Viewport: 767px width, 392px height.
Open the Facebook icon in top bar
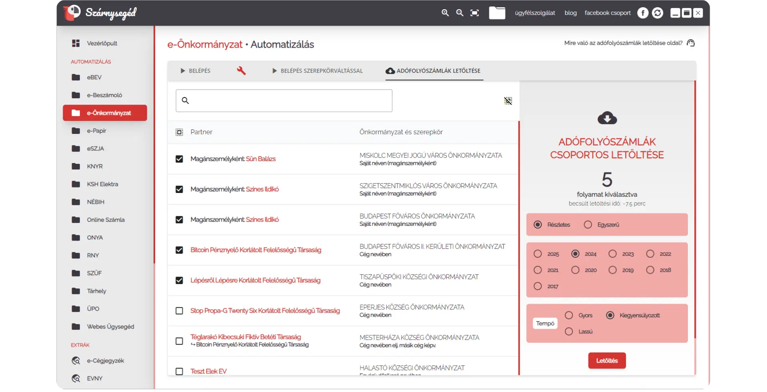click(x=642, y=13)
